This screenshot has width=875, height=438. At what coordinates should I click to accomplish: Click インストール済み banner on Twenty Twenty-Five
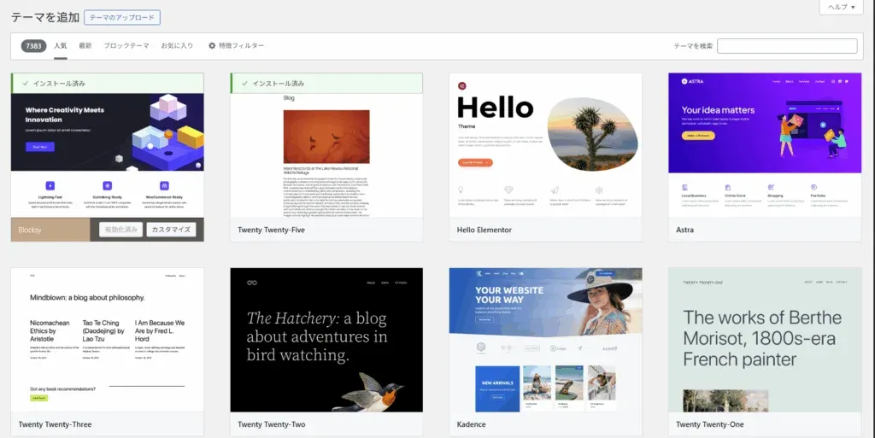click(x=326, y=83)
